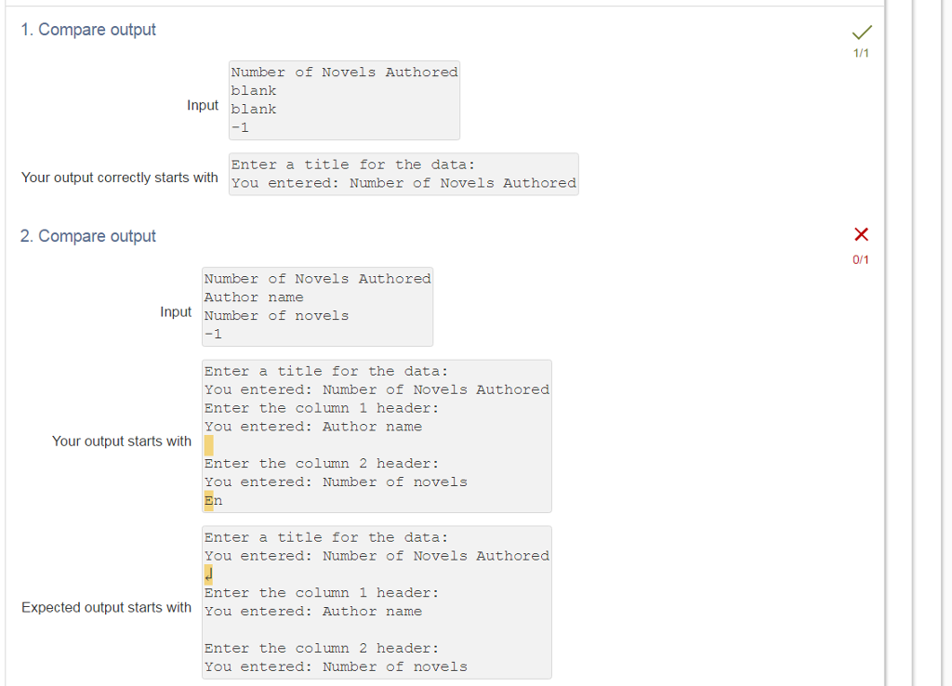Click the green checkmark for test 1
This screenshot has width=952, height=686.
point(861,31)
